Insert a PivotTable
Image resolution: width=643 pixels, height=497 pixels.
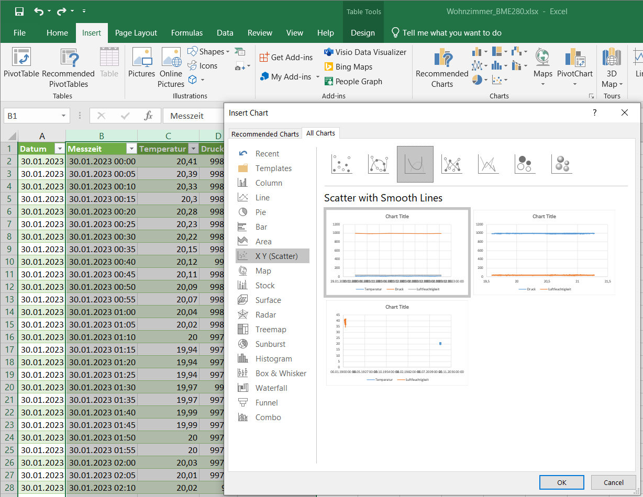tap(21, 63)
